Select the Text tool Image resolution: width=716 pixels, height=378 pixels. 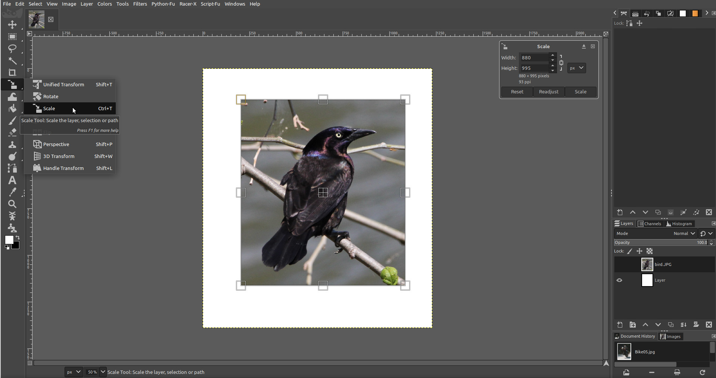pos(12,180)
